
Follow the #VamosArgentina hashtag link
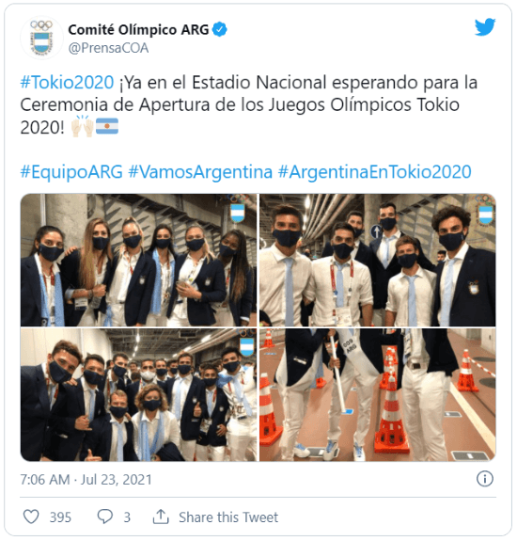[200, 172]
